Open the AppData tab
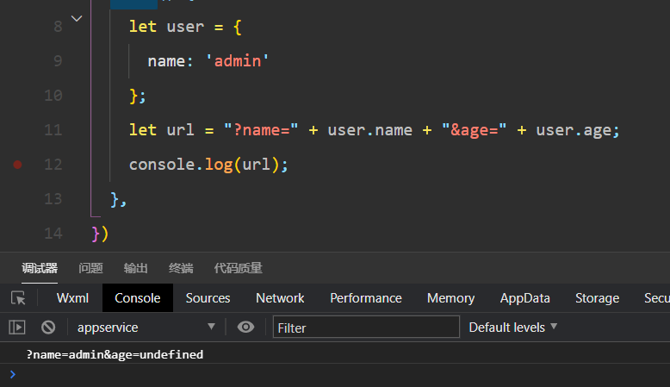This screenshot has height=387, width=670. click(x=524, y=298)
